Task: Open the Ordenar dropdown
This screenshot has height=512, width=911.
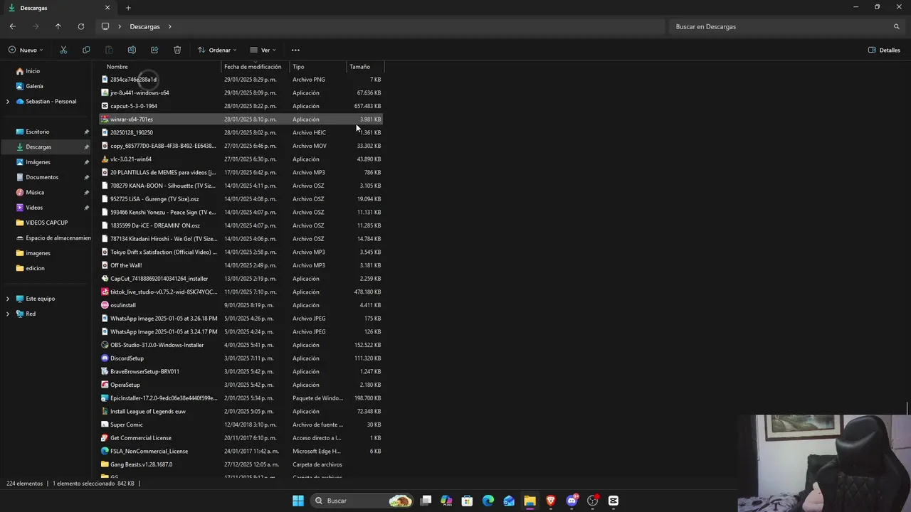Action: pyautogui.click(x=217, y=50)
